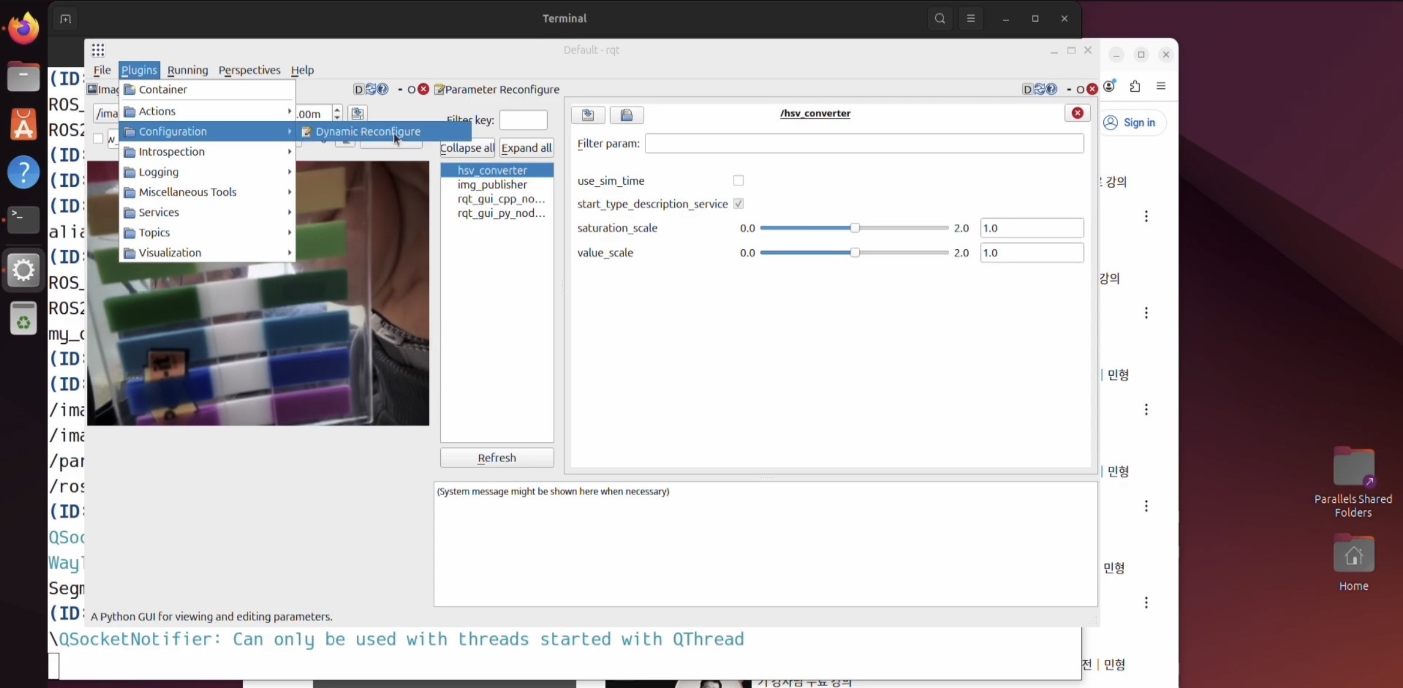Save image icon in Image View toolbar
Viewport: 1403px width, 688px height.
[357, 113]
